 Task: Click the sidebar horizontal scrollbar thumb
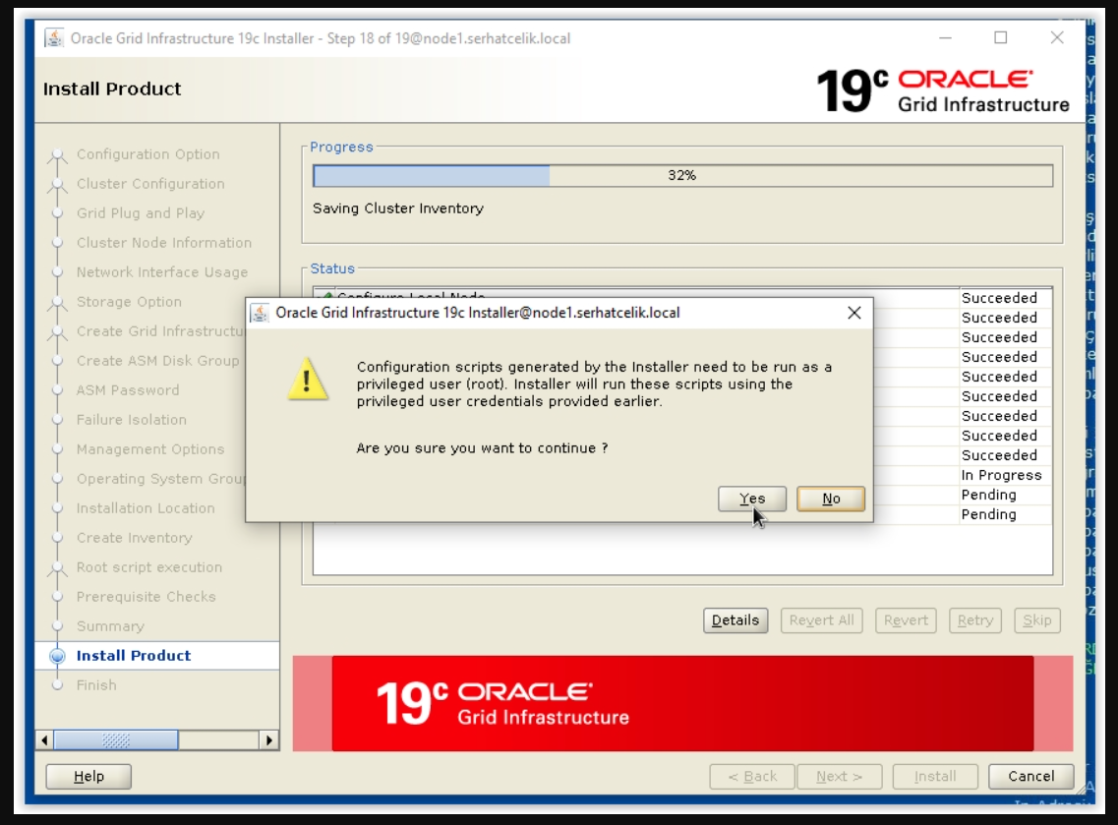pyautogui.click(x=115, y=740)
